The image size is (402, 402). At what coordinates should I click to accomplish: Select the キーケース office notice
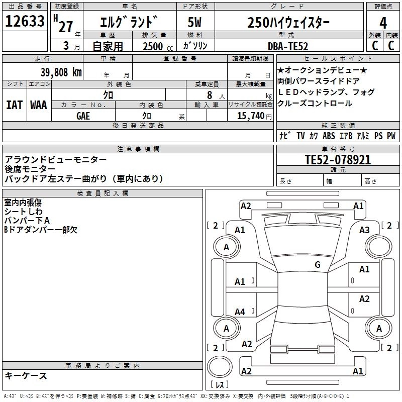tap(26, 376)
